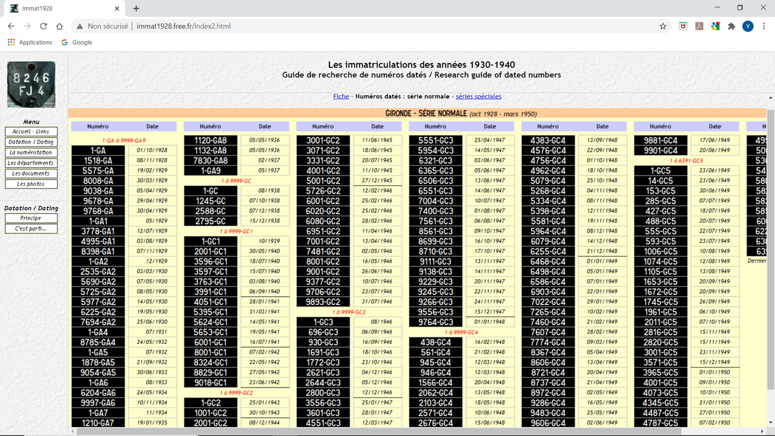
Task: Open the Accueil - Liens menu button
Action: tap(31, 131)
